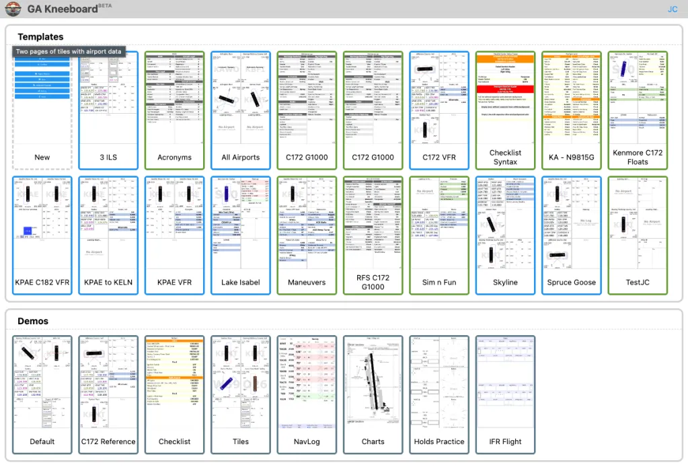
Task: Pick the KPAE to KELN template
Action: pos(108,235)
